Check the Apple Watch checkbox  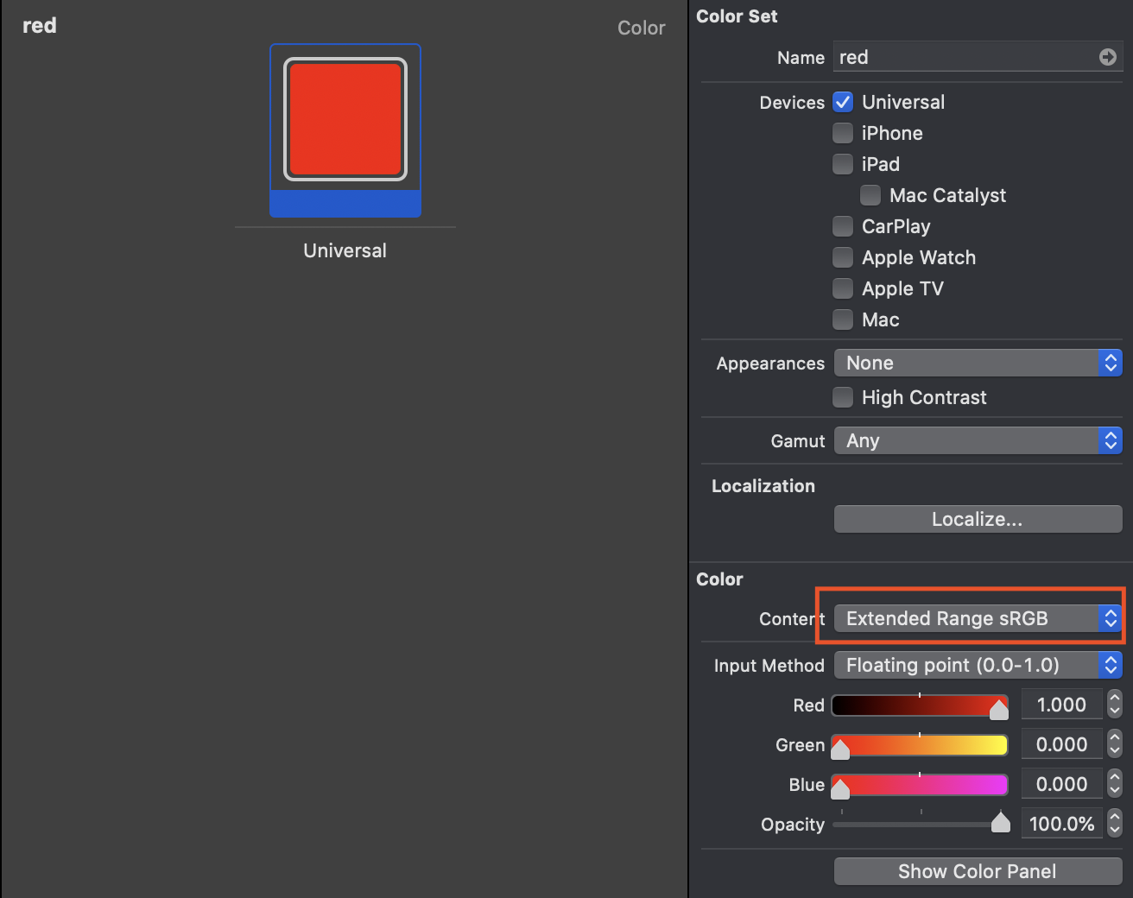point(843,257)
